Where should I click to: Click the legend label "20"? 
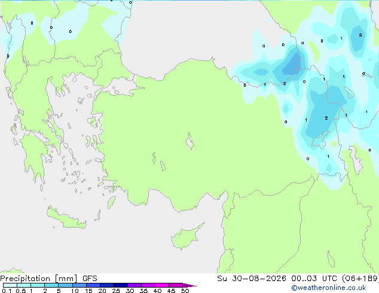click(102, 291)
